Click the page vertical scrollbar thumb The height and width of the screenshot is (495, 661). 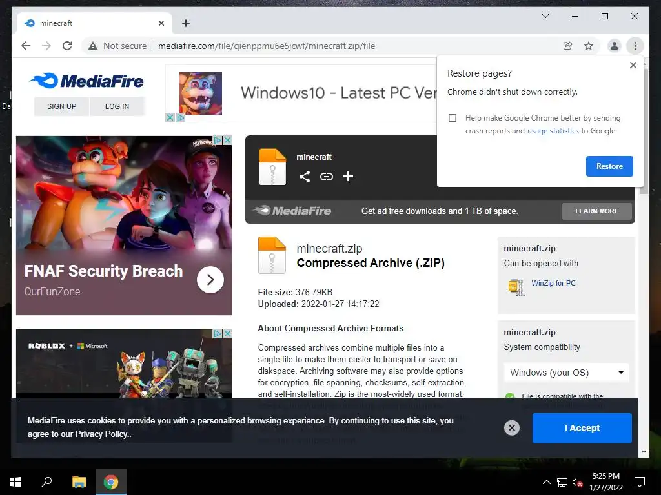pyautogui.click(x=644, y=130)
